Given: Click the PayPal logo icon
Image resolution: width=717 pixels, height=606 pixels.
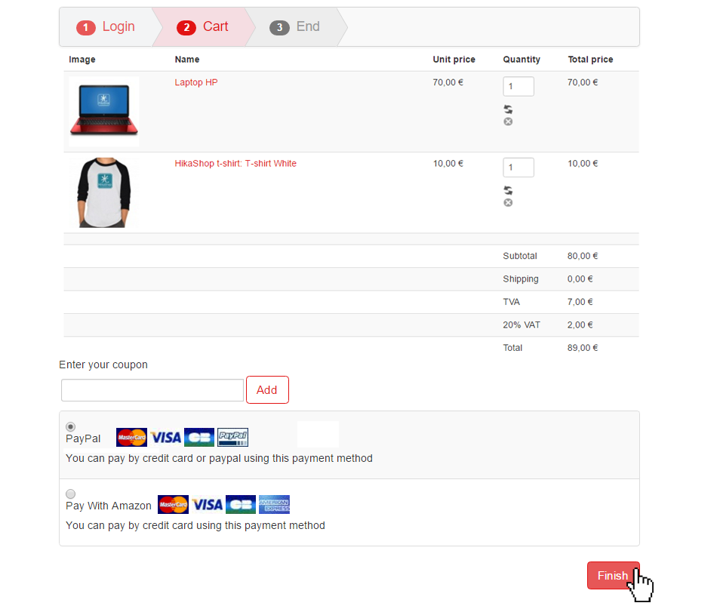Looking at the screenshot, I should 232,437.
